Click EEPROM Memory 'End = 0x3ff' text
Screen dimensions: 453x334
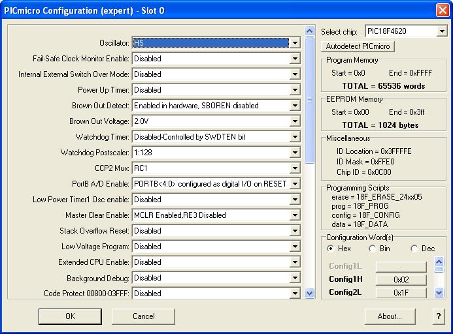(x=407, y=112)
